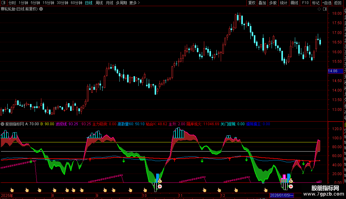This screenshot has height=199, width=346.
Task: Click the last hand pointer icon before the date box
Action: [266, 190]
